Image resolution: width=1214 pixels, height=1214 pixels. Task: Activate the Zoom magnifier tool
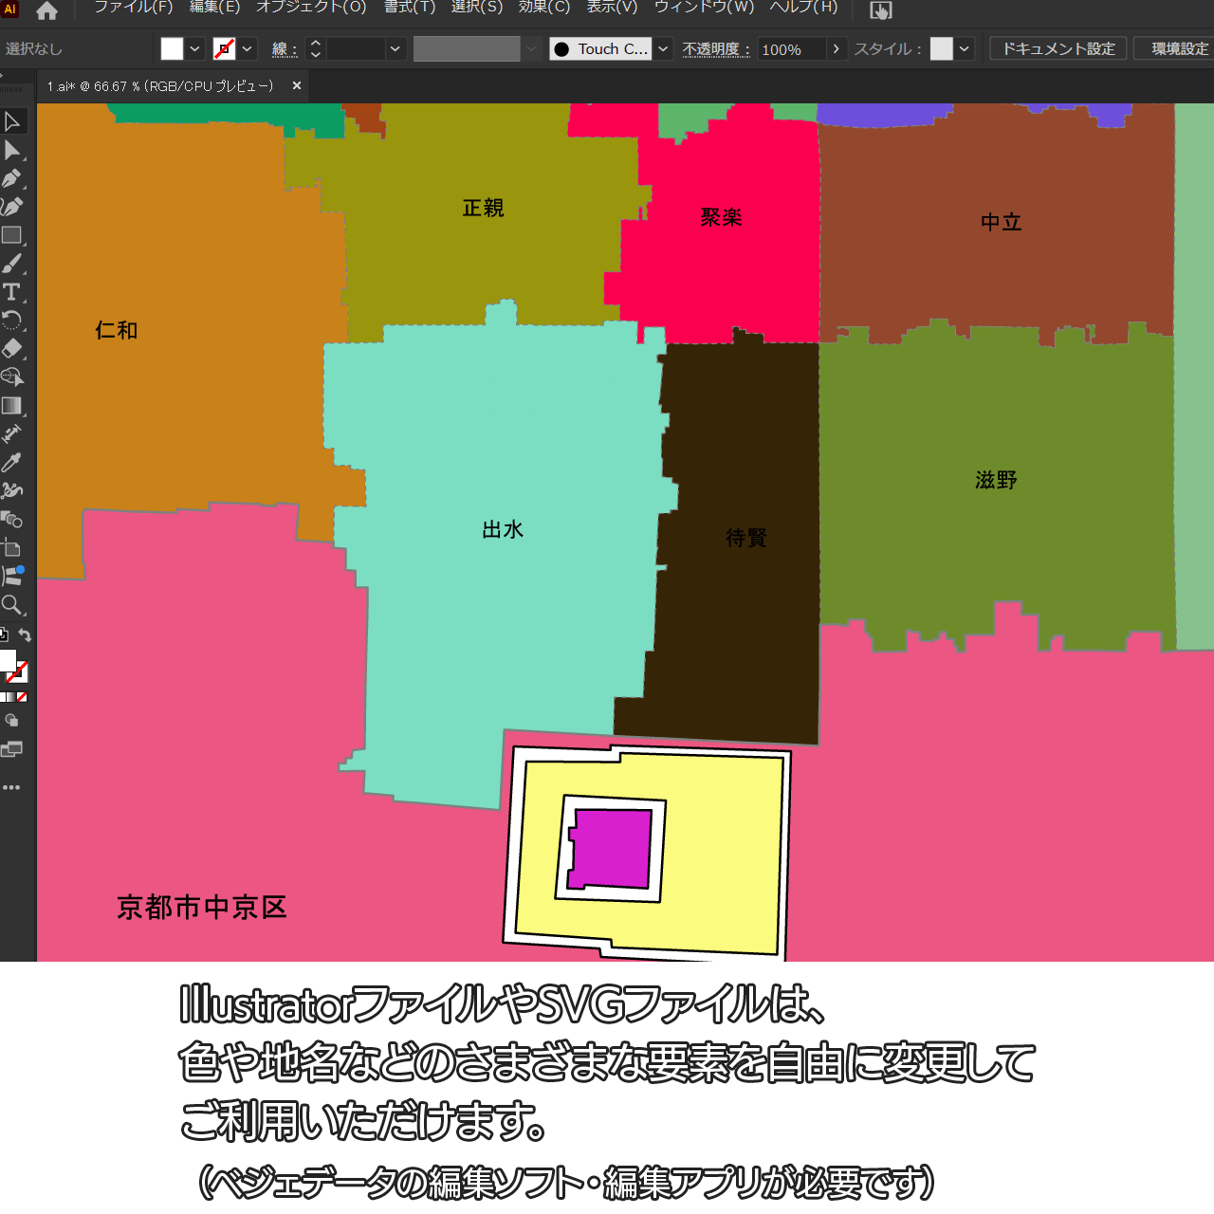[x=12, y=605]
